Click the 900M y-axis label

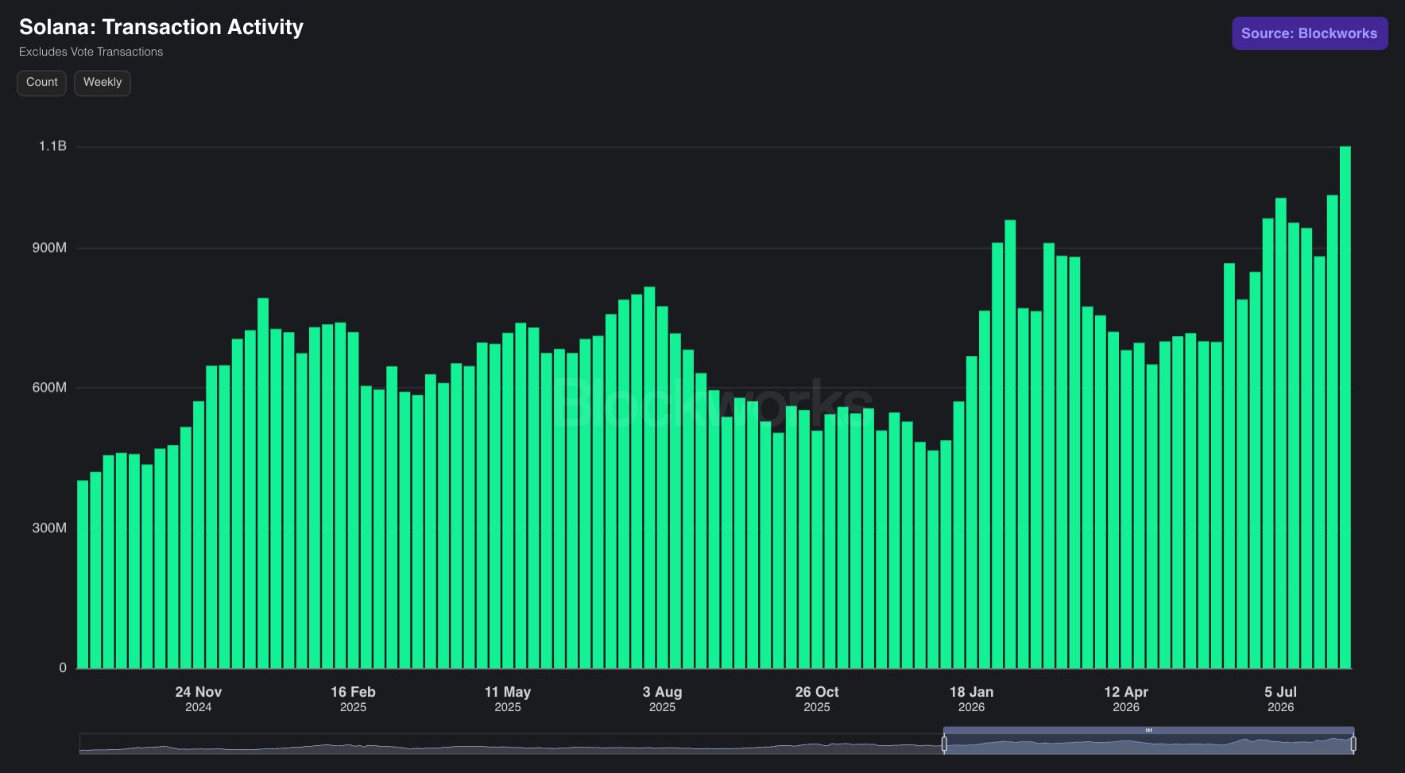coord(49,248)
